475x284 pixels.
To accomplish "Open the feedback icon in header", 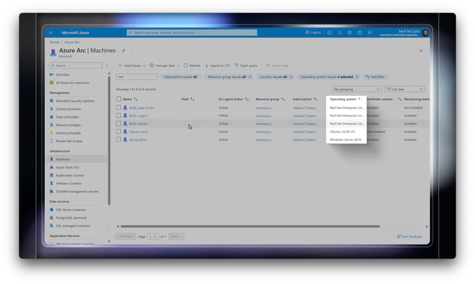I will tap(369, 32).
